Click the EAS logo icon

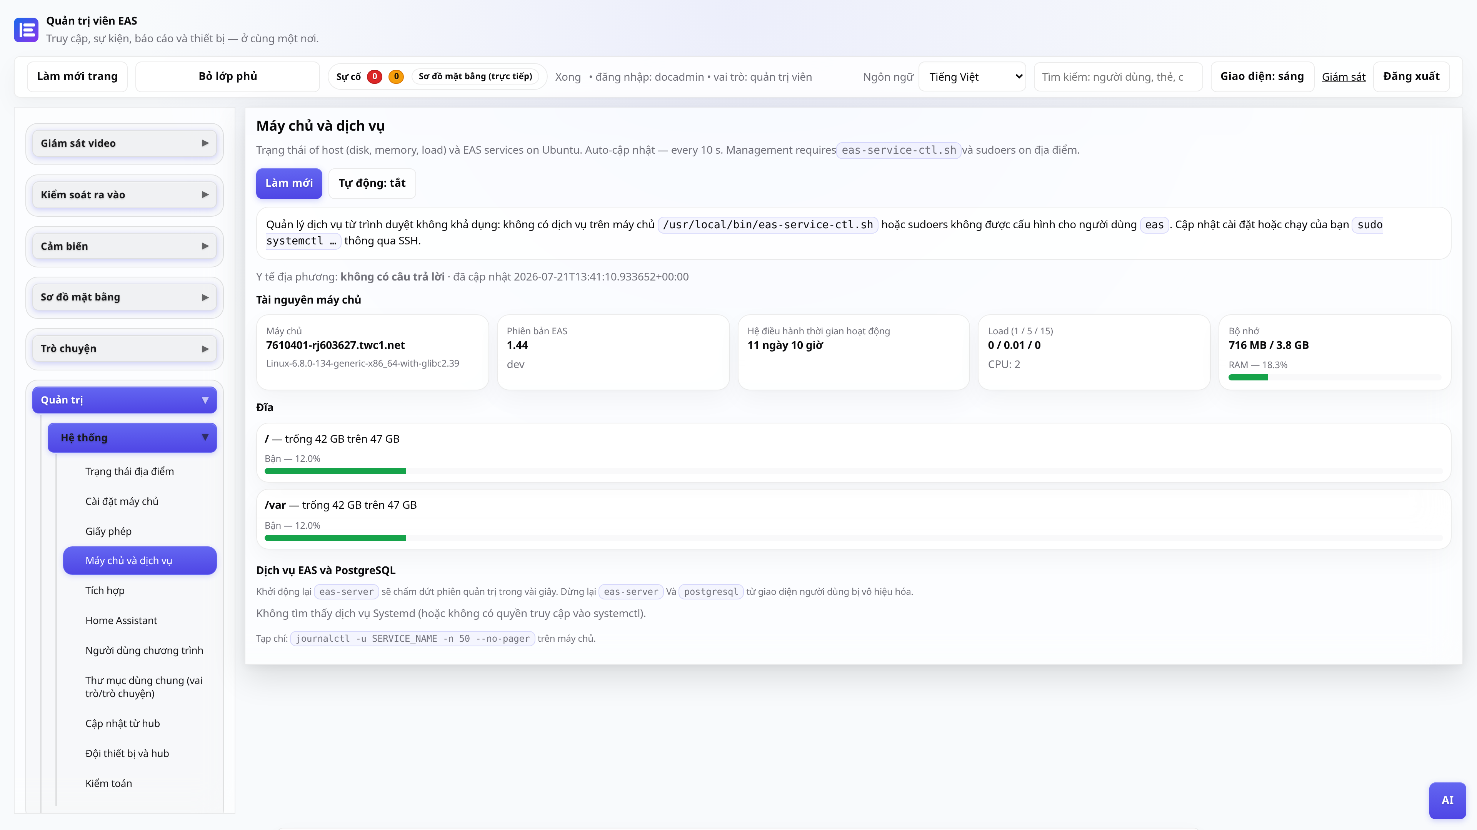(x=26, y=30)
